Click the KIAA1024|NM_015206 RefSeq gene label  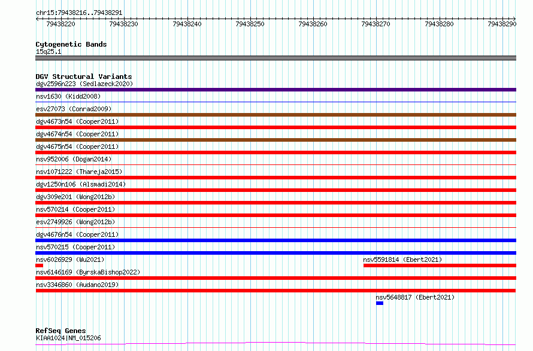68,338
